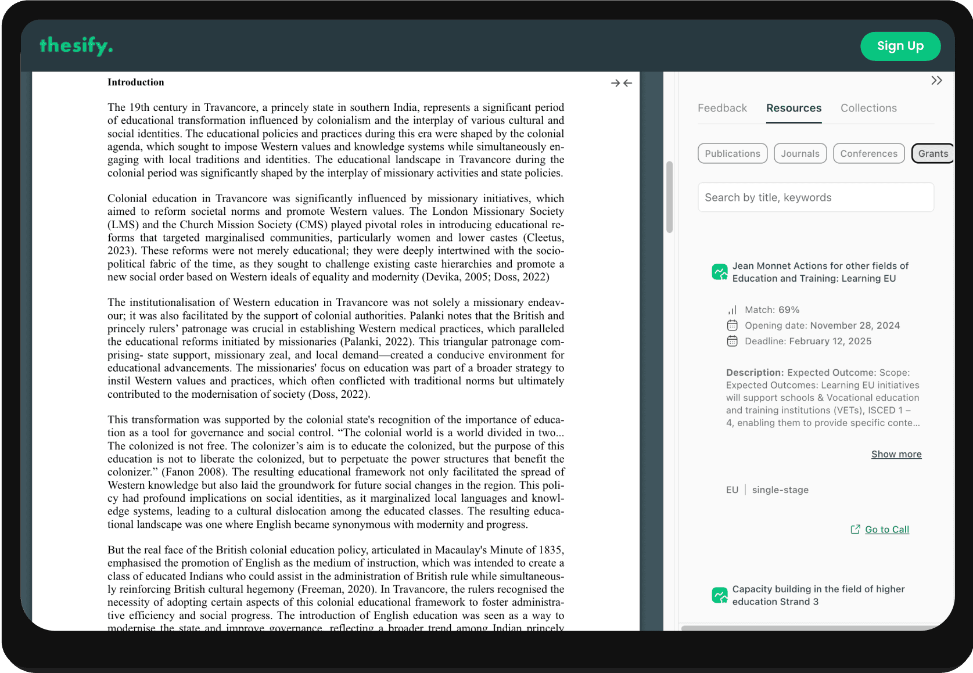973x673 pixels.
Task: Collapse the sidebar with the double chevron
Action: (x=936, y=80)
